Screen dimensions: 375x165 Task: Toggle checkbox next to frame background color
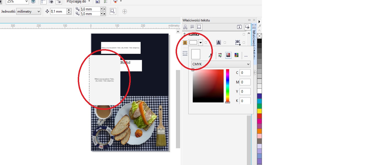click(206, 43)
